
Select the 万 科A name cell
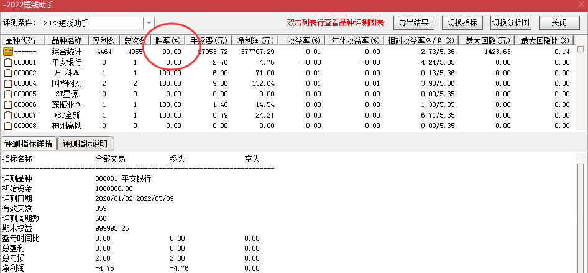67,73
